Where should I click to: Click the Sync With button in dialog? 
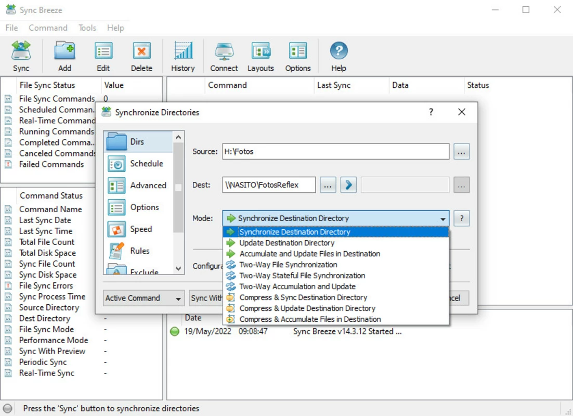coord(206,298)
